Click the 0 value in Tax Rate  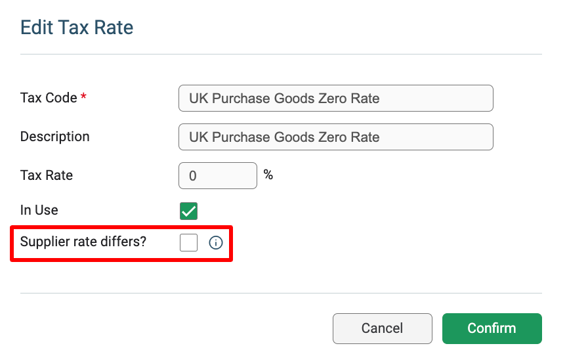tap(193, 176)
